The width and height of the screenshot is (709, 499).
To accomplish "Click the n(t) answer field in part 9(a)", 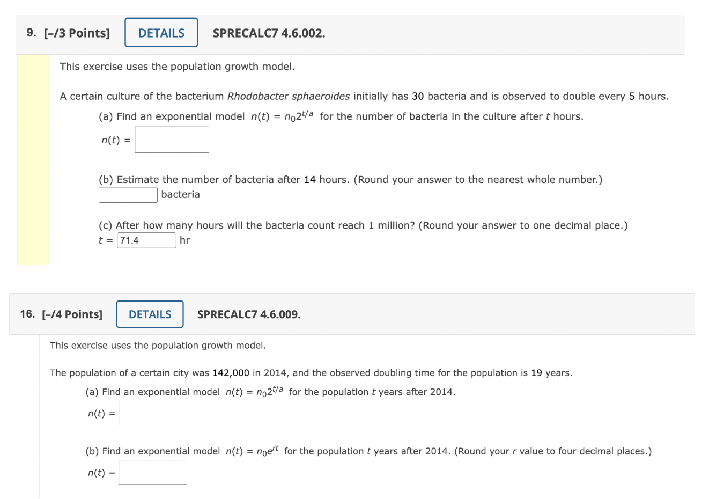I will tap(172, 139).
